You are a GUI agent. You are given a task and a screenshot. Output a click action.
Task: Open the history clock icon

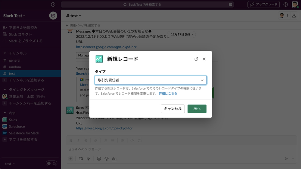53,5
